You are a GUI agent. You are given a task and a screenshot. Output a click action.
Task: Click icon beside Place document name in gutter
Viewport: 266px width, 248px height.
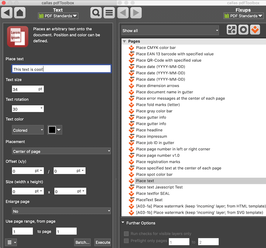[x=131, y=92]
